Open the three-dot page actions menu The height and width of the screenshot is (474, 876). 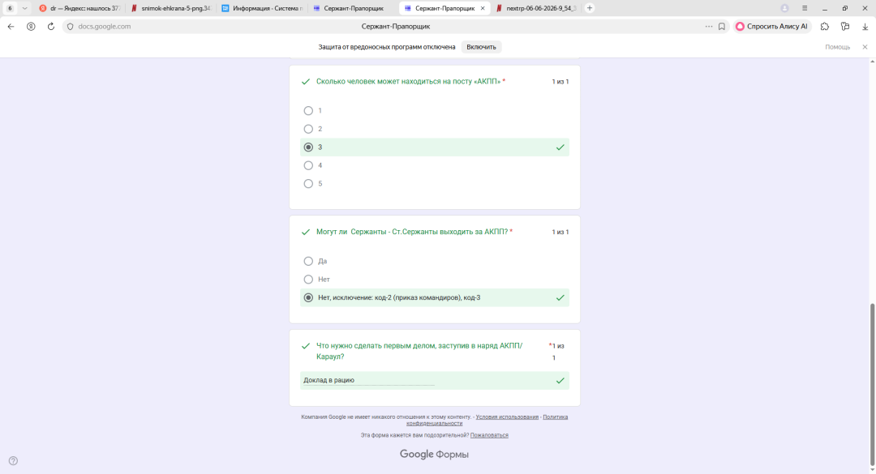tap(708, 26)
